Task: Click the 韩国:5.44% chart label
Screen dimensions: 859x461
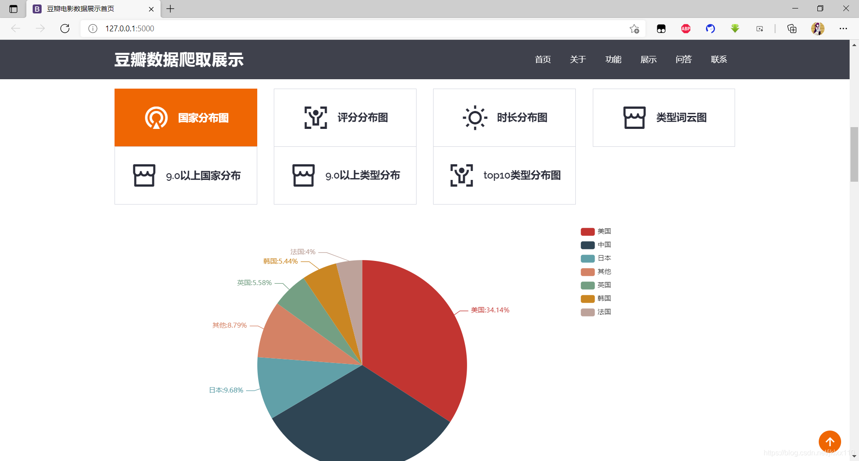Action: pos(281,261)
